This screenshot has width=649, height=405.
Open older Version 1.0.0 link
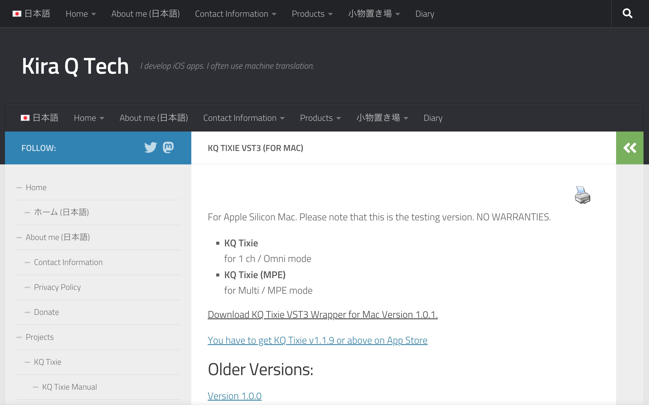click(x=235, y=396)
